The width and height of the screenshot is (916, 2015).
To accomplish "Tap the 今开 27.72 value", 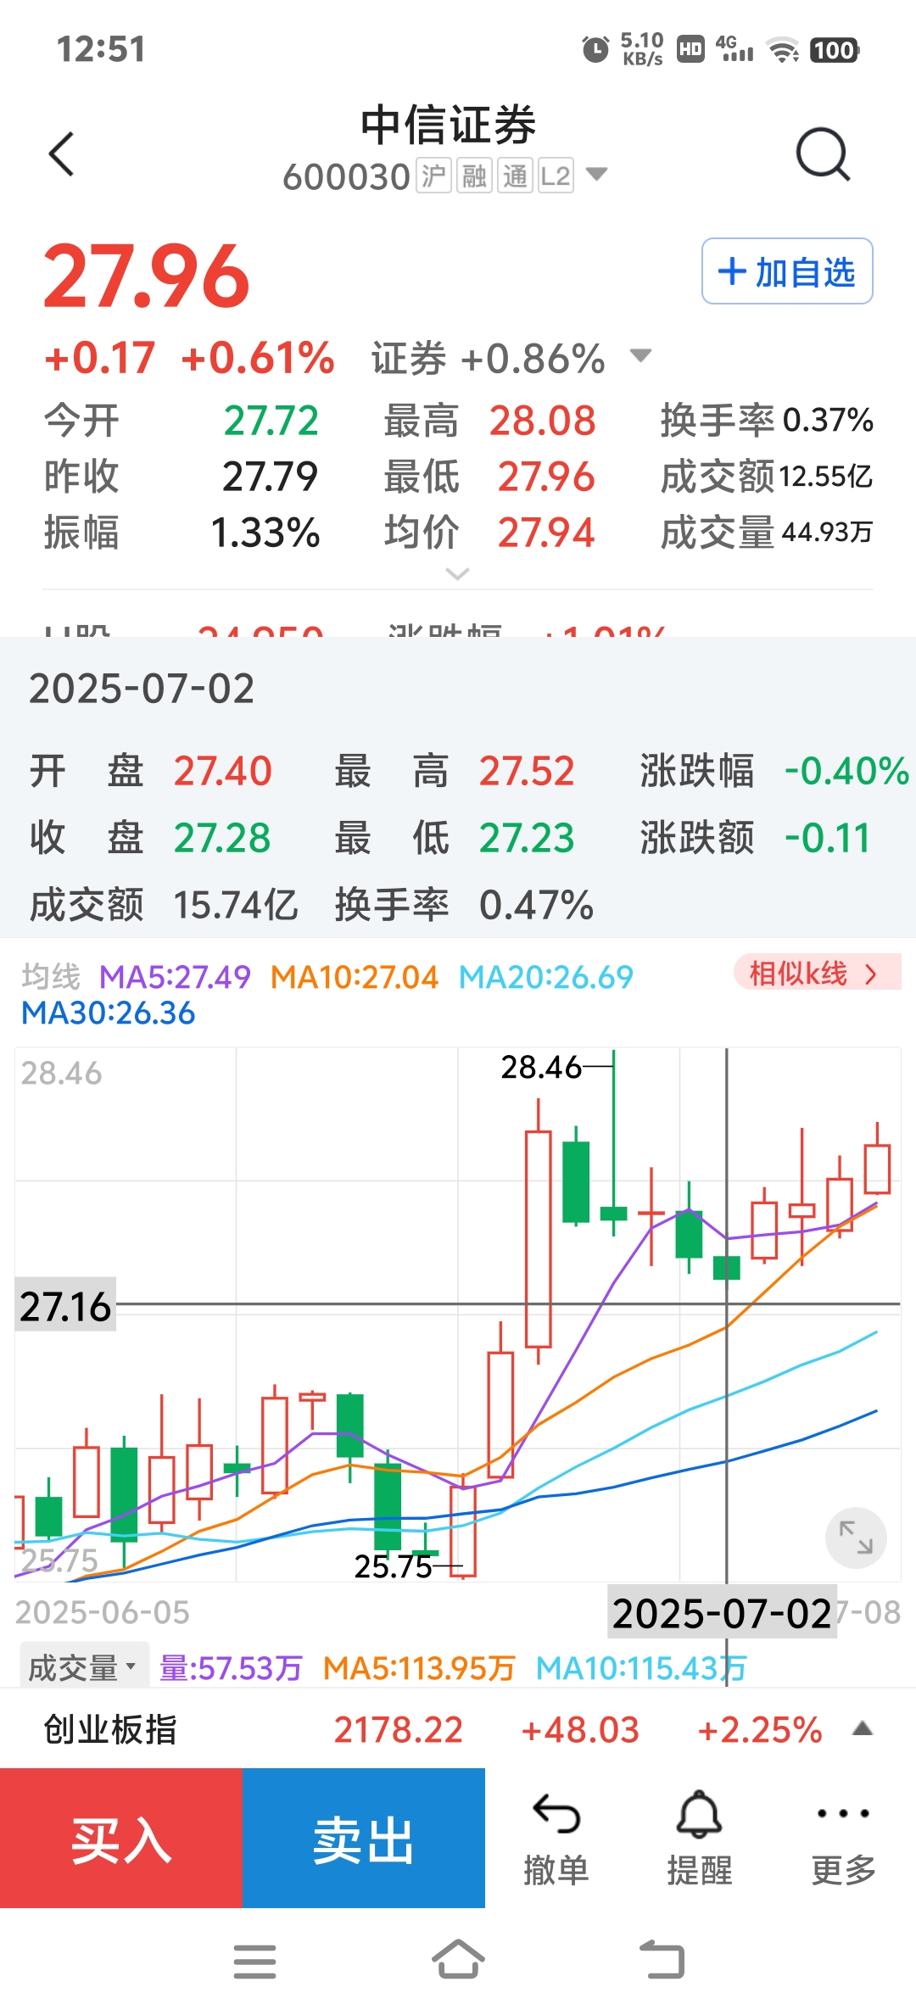I will pos(271,421).
